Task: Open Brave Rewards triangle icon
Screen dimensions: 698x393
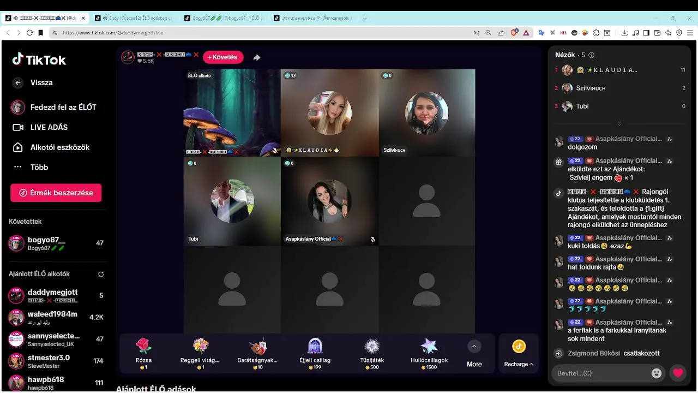Action: click(x=526, y=33)
